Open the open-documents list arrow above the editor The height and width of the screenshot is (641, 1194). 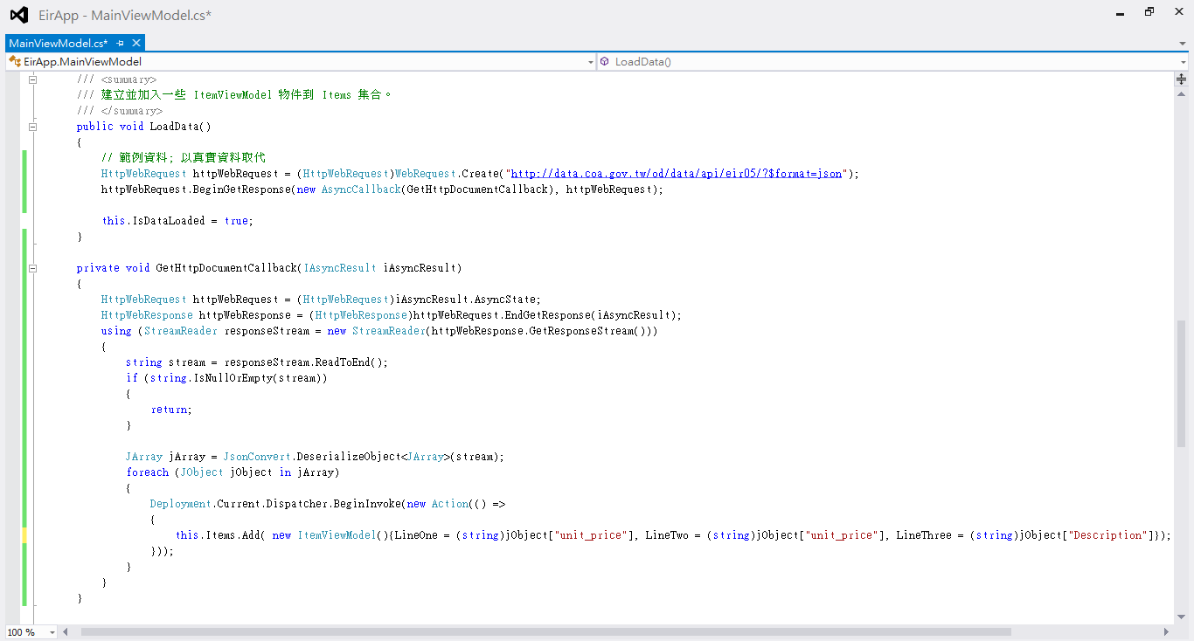click(x=1183, y=43)
